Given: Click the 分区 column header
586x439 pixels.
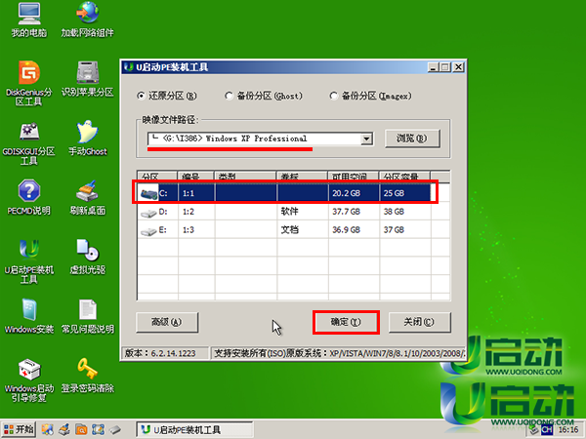Looking at the screenshot, I should click(x=157, y=177).
